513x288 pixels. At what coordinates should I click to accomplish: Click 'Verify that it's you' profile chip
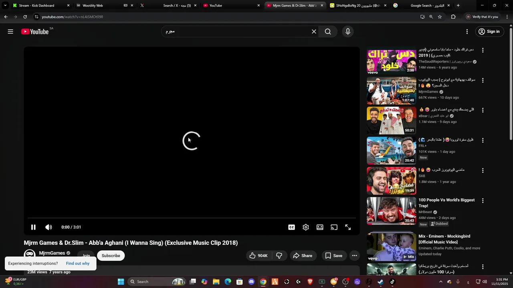pos(482,17)
